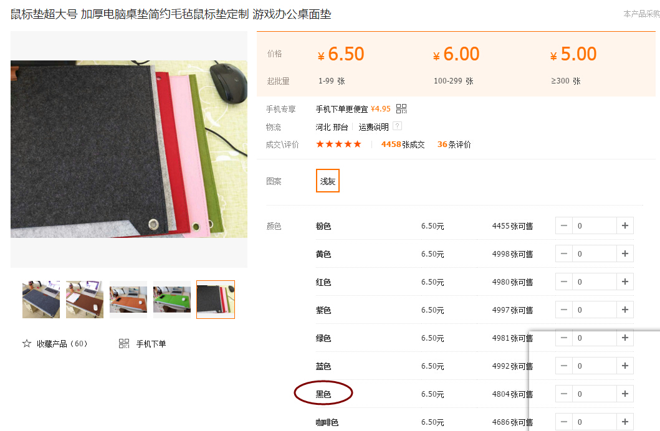Select the brown desk mat thumbnail
Viewport: 660px width, 431px height.
pos(85,300)
